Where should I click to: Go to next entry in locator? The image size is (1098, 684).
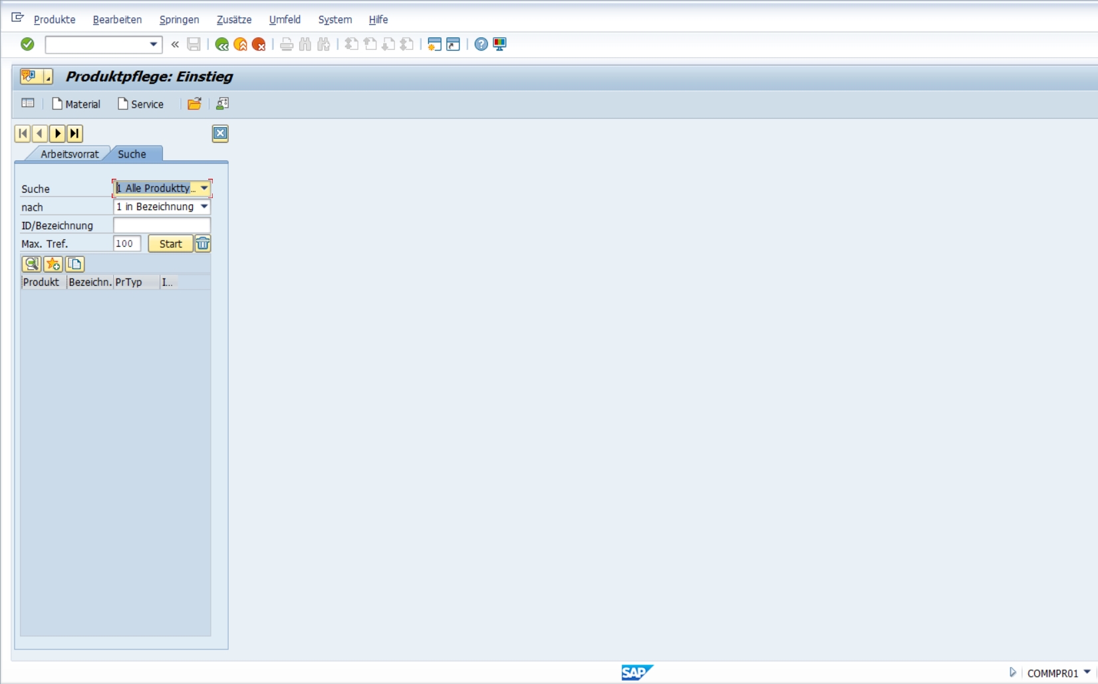pyautogui.click(x=57, y=134)
